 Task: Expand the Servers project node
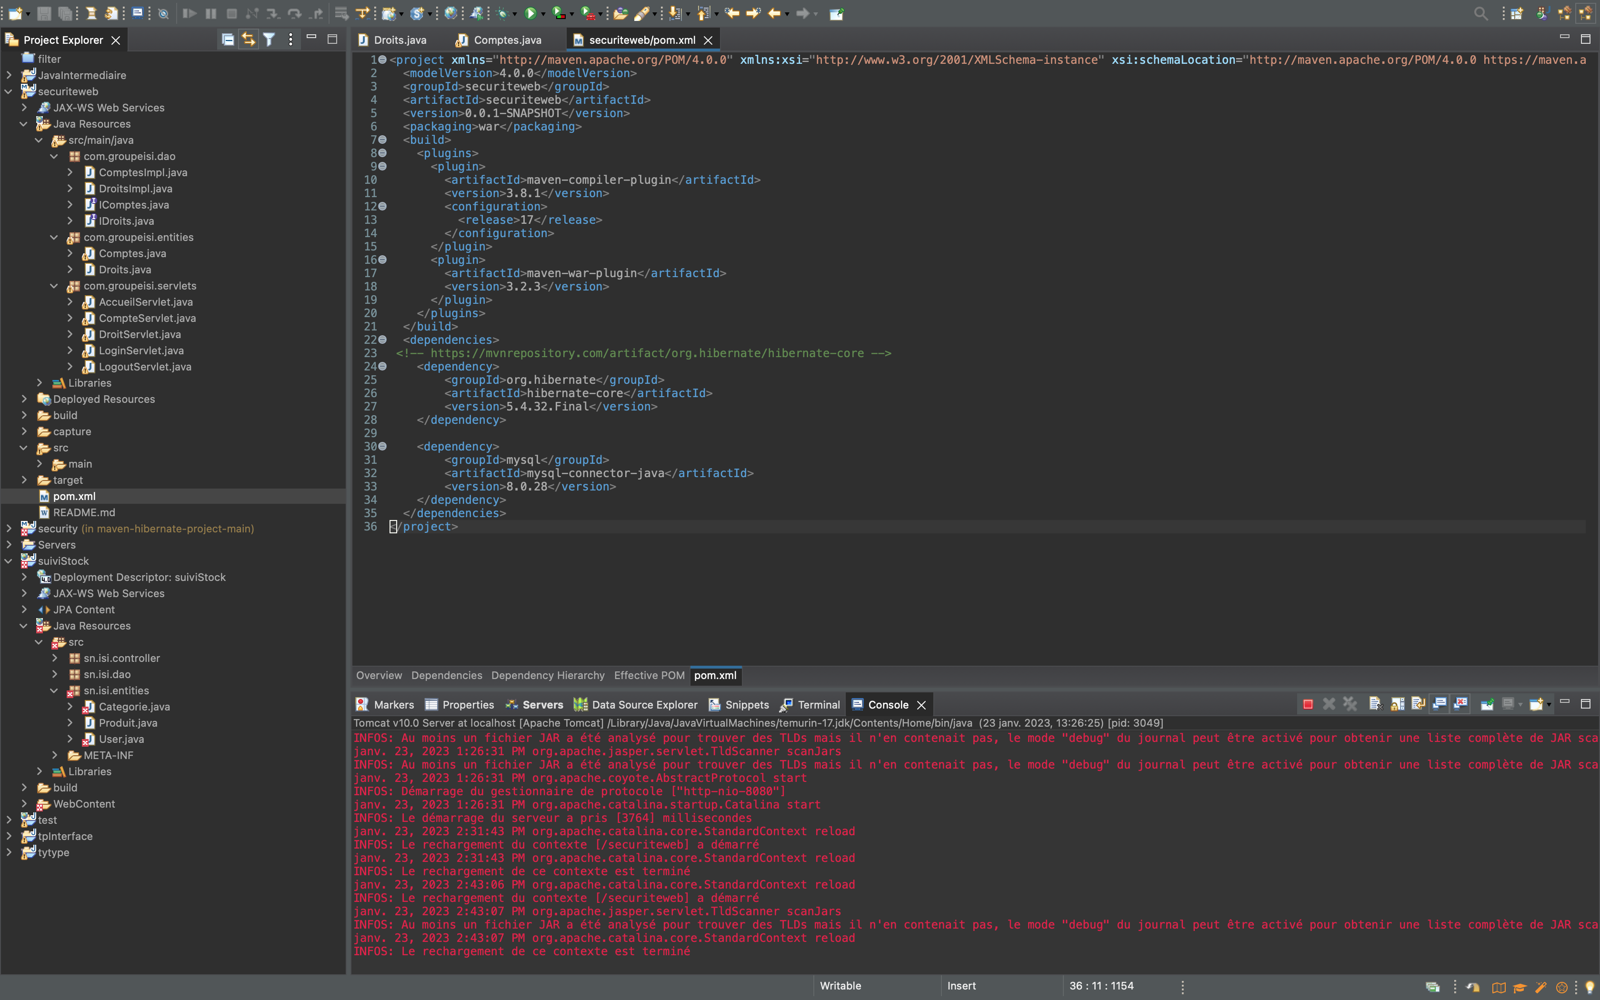pos(9,544)
